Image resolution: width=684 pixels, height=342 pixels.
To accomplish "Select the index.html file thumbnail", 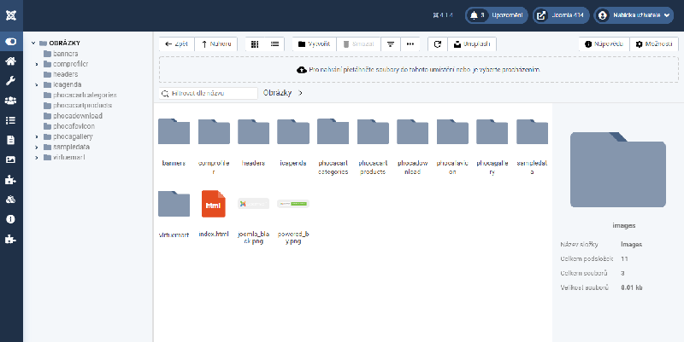I will (x=213, y=205).
